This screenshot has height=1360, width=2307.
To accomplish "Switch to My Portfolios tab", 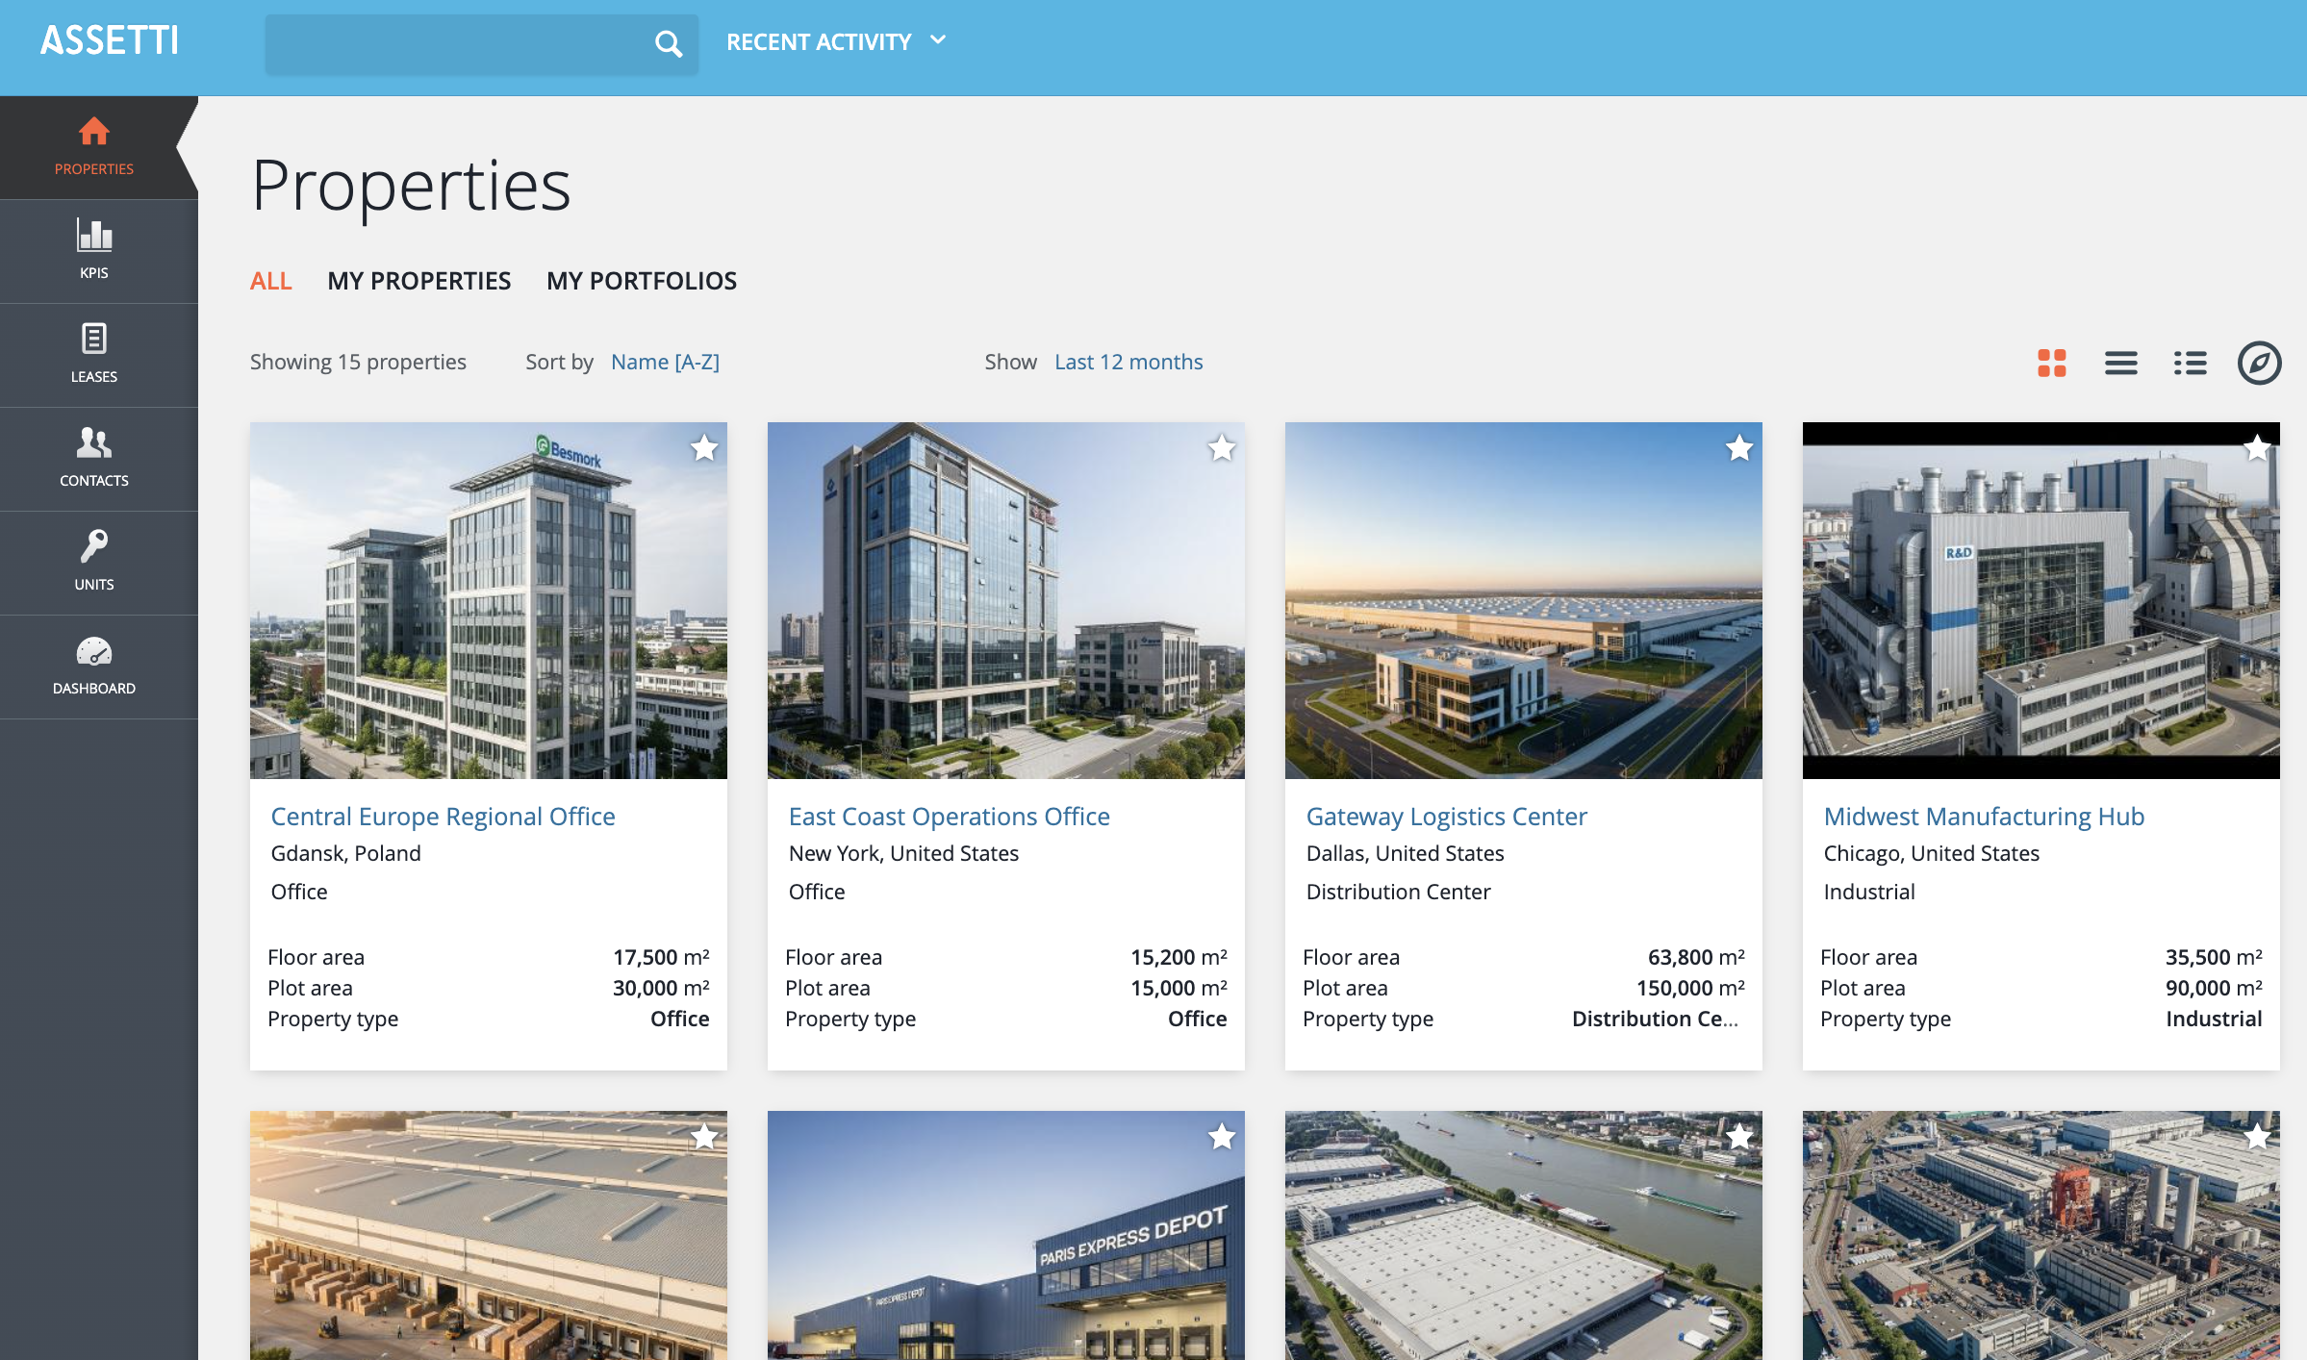I will 641,281.
